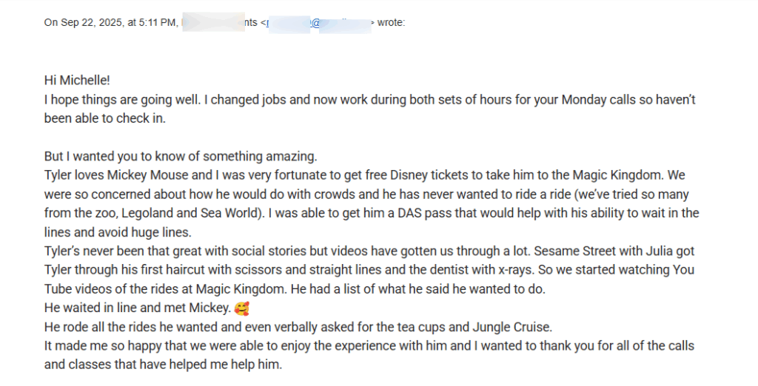Click the sentence "But I wanted you to know of something amazing."
Viewport: 758px width, 386px height.
point(181,156)
